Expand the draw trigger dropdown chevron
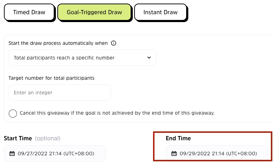The width and height of the screenshot is (273, 167). tap(149, 58)
